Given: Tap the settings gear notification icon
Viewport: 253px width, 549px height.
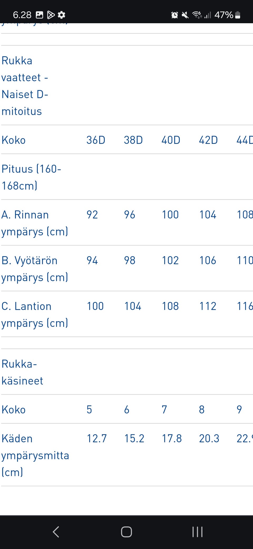Looking at the screenshot, I should pyautogui.click(x=61, y=15).
